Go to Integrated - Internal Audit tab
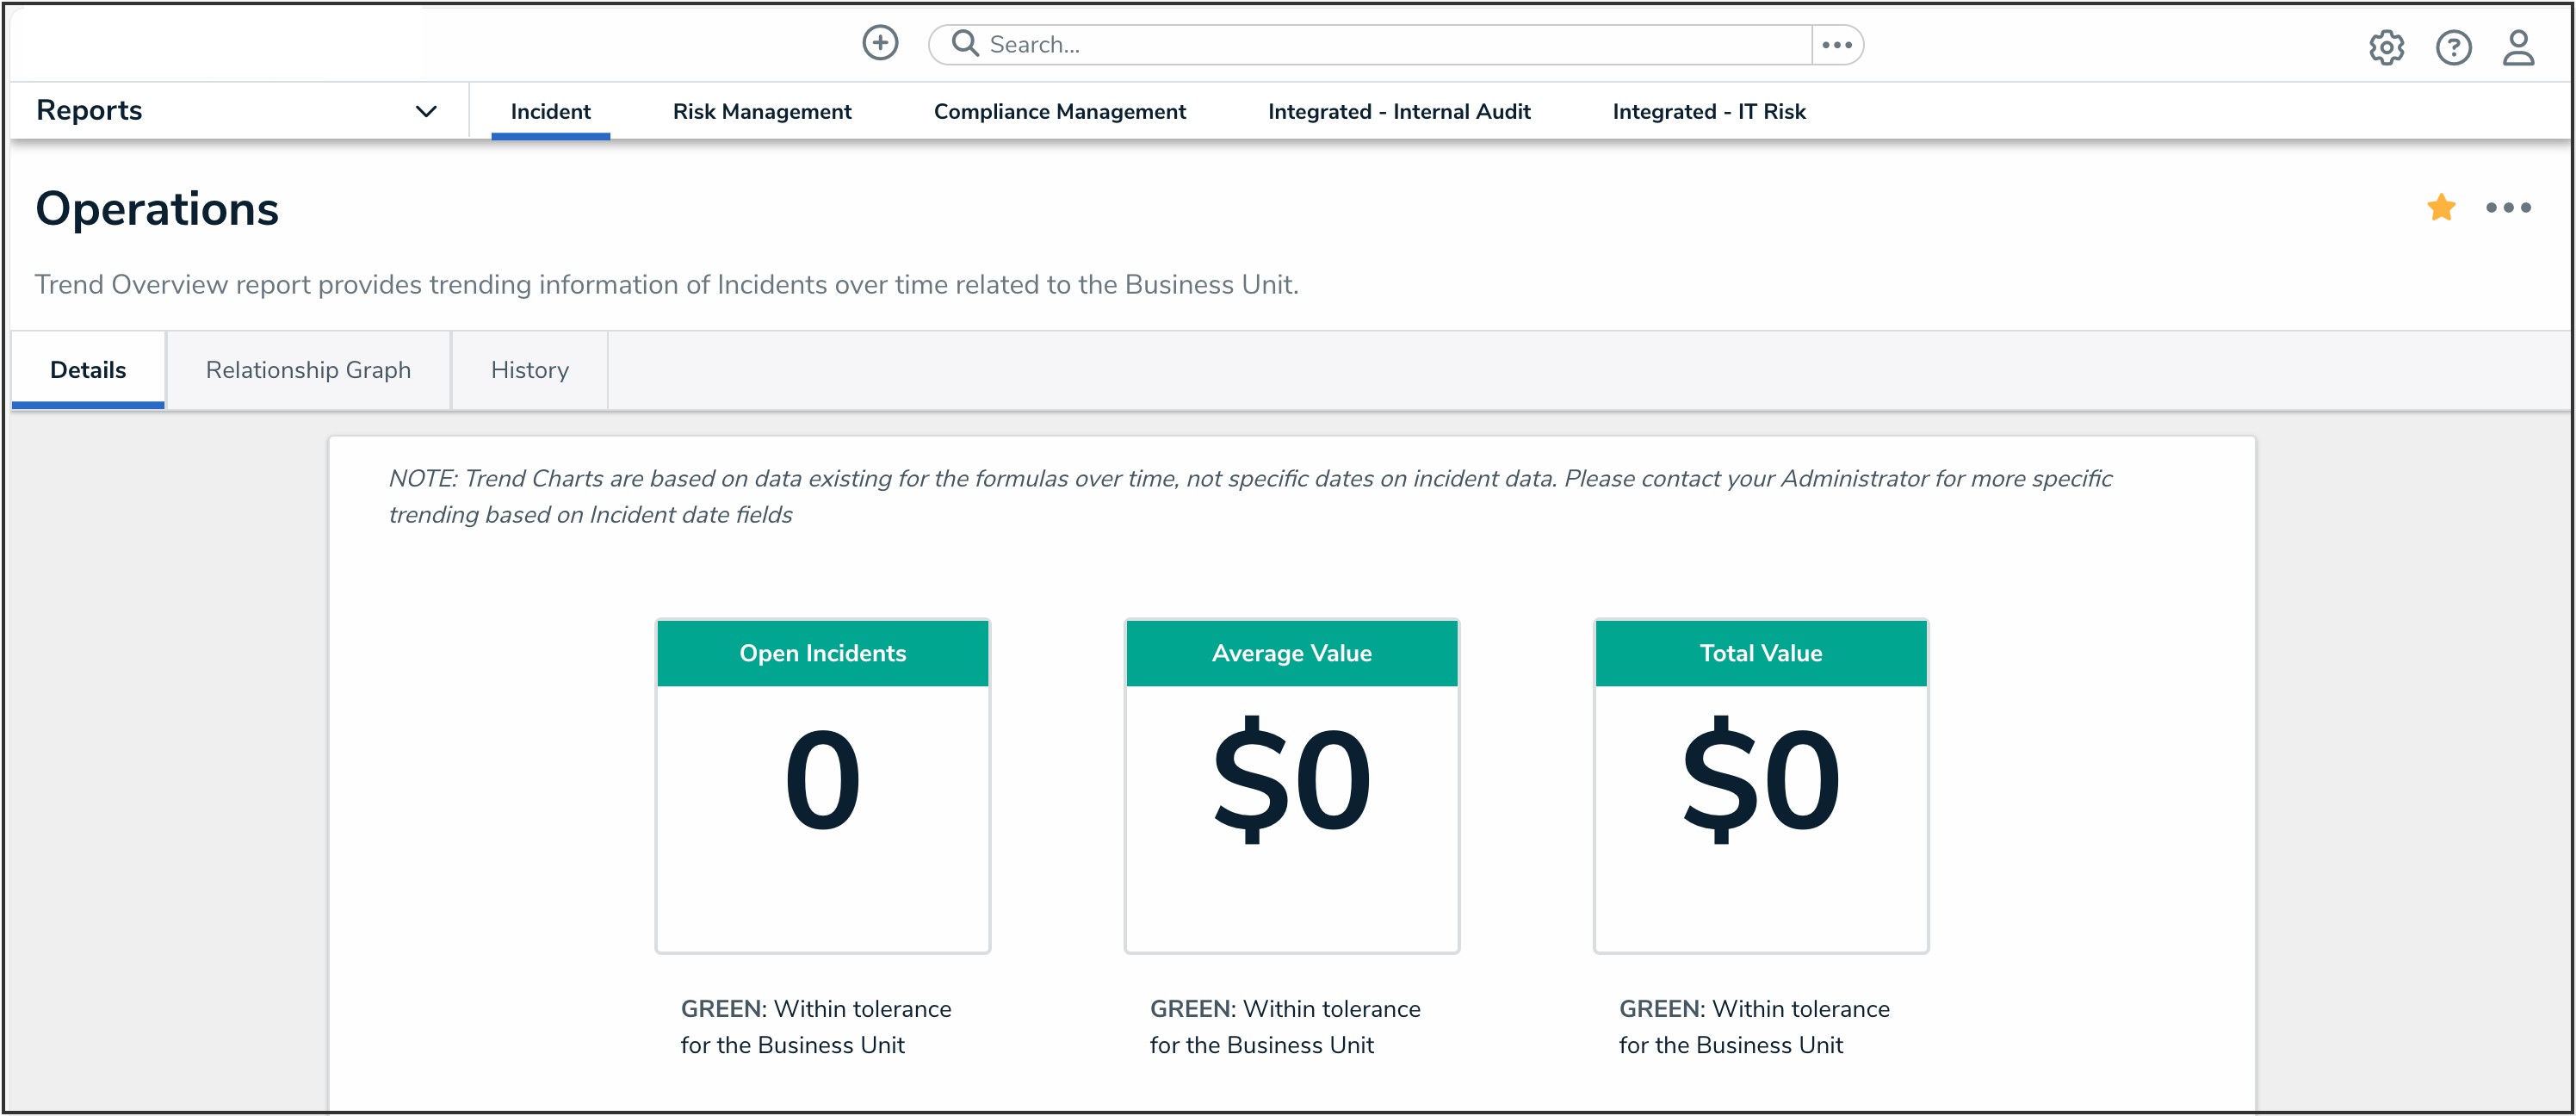2576x1116 pixels. (1398, 111)
